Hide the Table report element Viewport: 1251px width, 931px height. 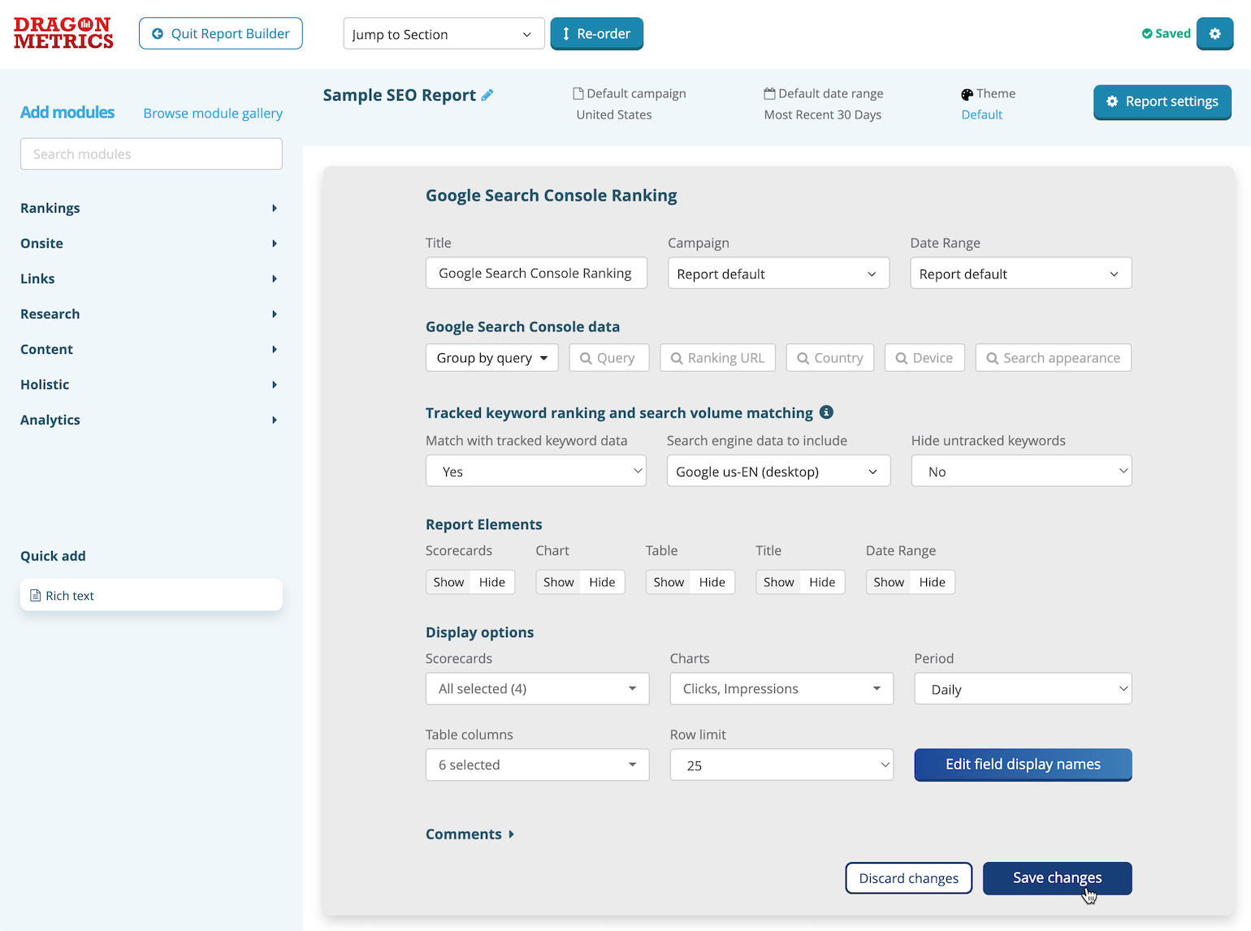(x=712, y=582)
